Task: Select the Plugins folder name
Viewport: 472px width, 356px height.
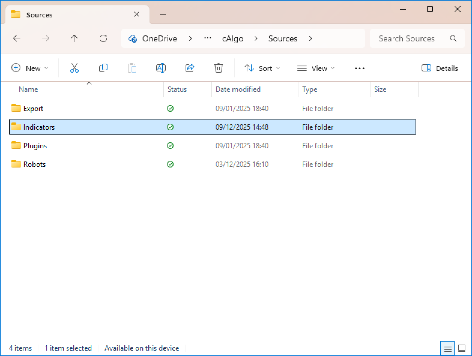Action: pos(35,146)
